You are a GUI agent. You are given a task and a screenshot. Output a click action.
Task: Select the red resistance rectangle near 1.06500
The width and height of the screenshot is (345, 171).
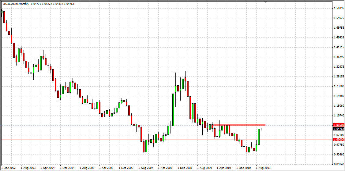click(239, 125)
